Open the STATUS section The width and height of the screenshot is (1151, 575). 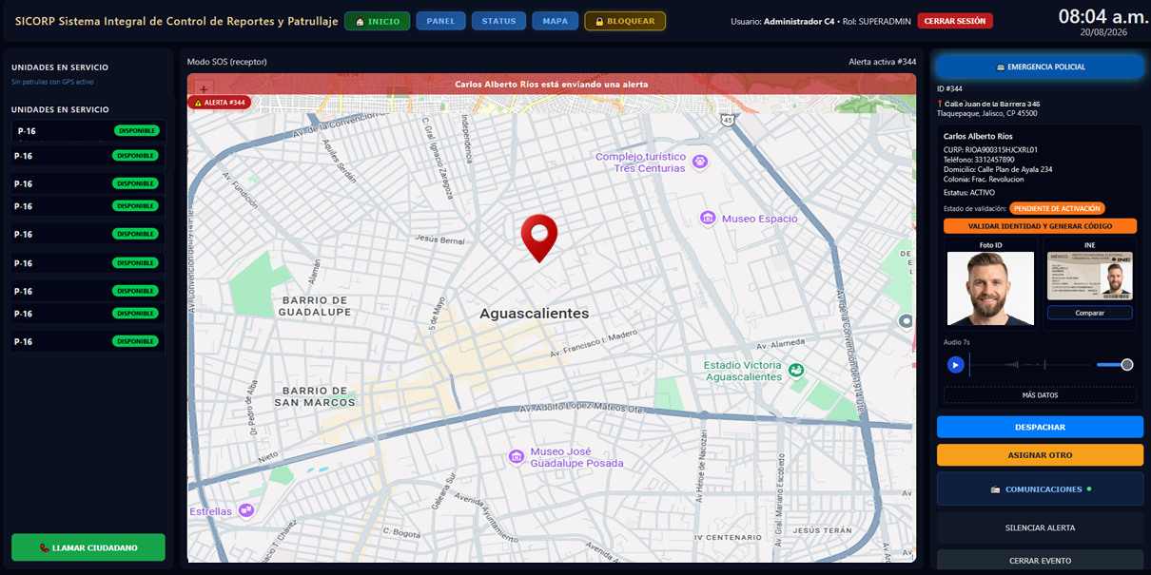498,21
